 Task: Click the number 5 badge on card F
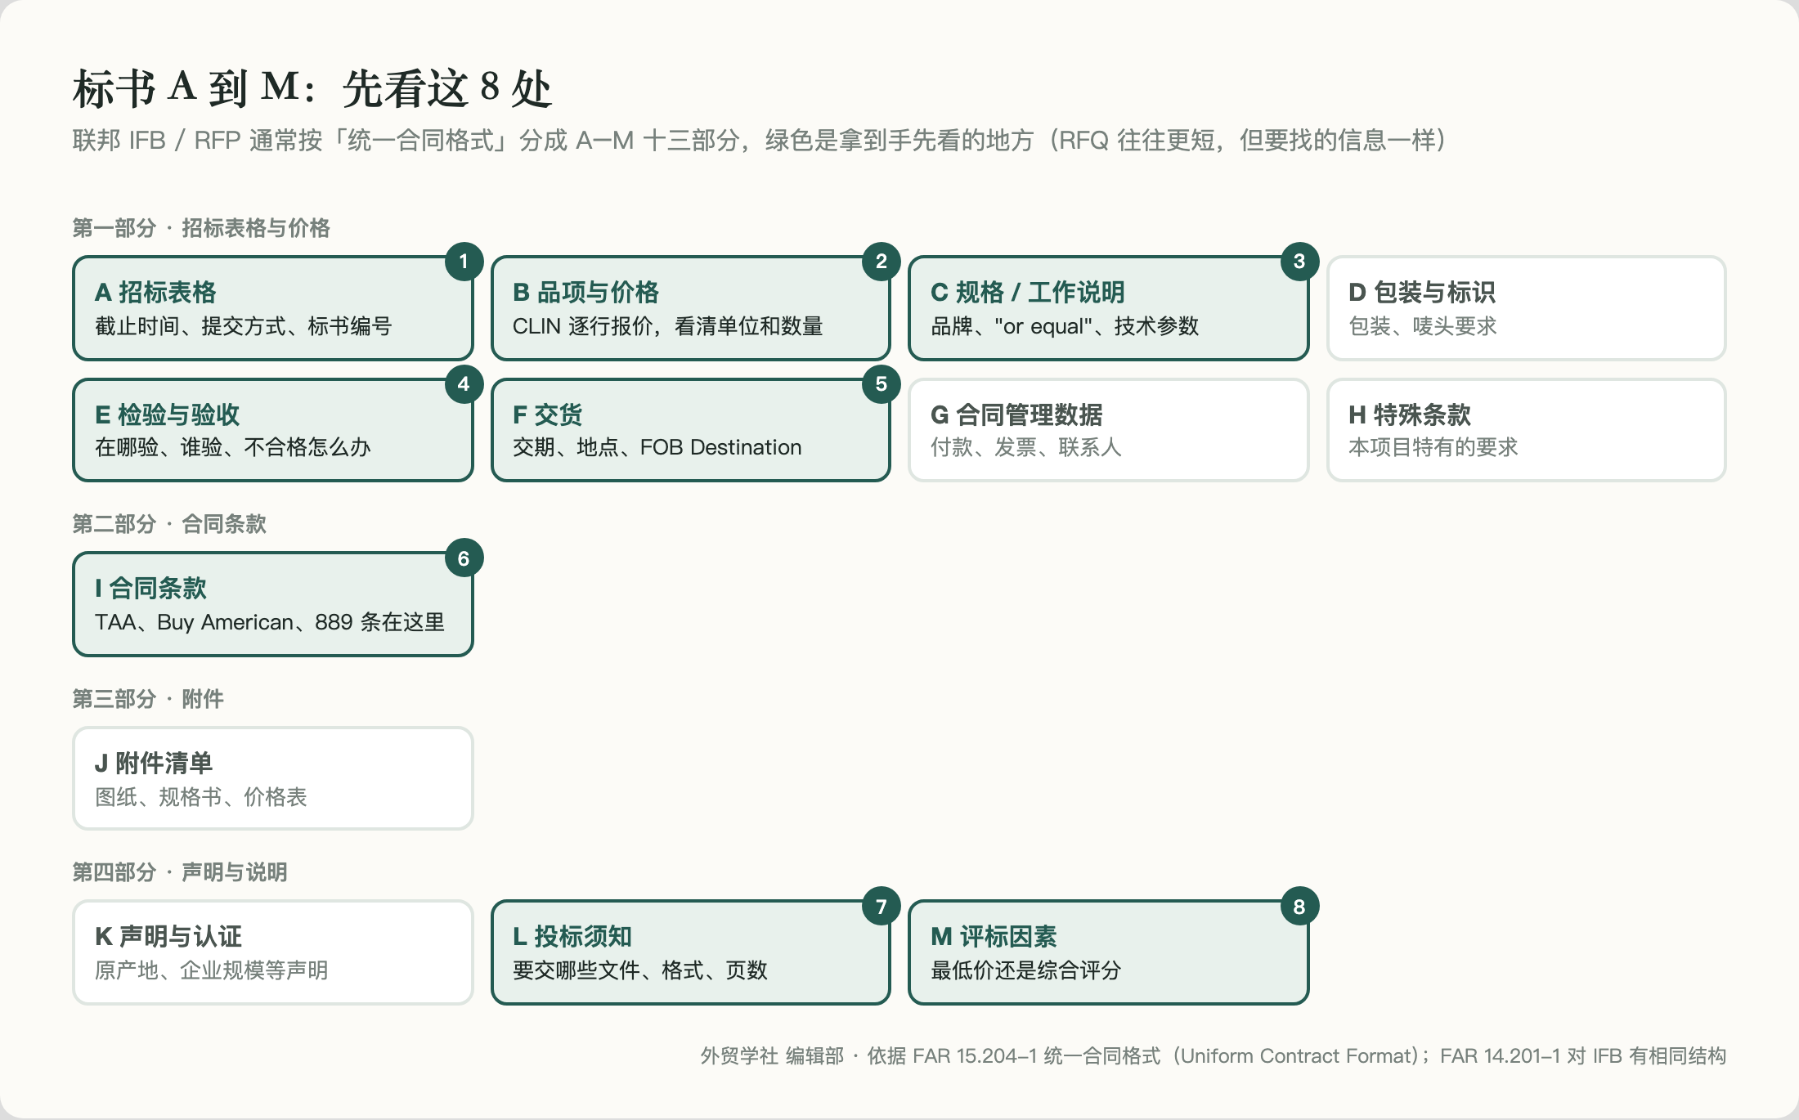[x=882, y=384]
